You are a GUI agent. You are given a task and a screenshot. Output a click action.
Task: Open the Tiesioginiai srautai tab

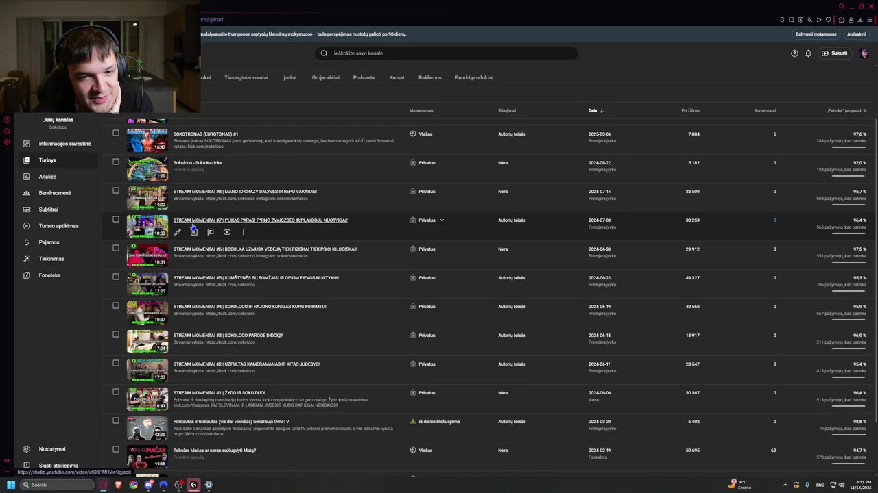[246, 77]
